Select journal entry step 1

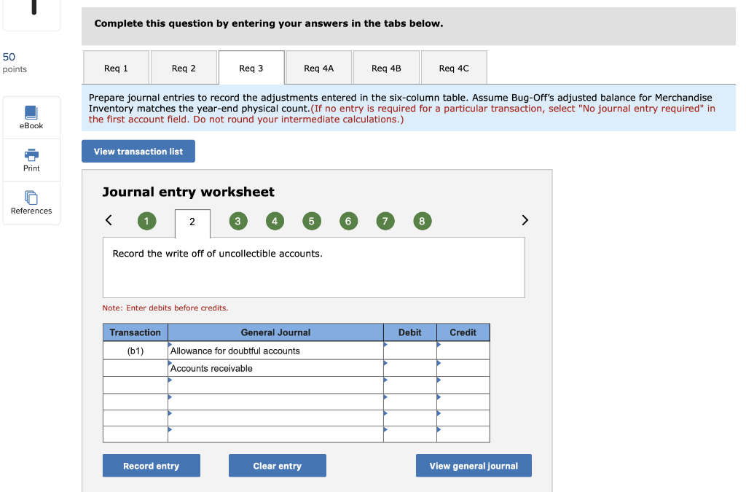tap(146, 222)
